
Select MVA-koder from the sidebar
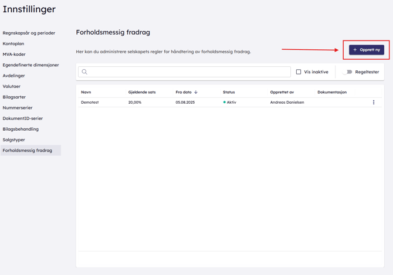(14, 54)
